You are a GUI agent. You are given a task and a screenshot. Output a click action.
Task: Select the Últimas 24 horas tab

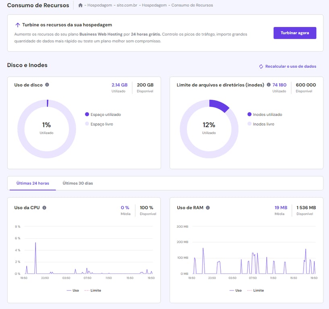tap(32, 183)
